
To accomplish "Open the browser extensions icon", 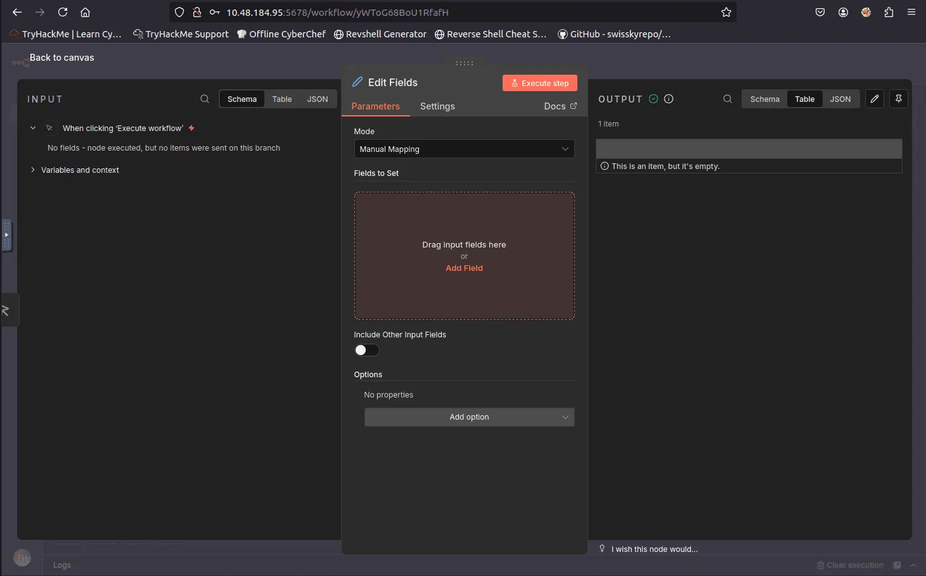I will click(x=889, y=12).
